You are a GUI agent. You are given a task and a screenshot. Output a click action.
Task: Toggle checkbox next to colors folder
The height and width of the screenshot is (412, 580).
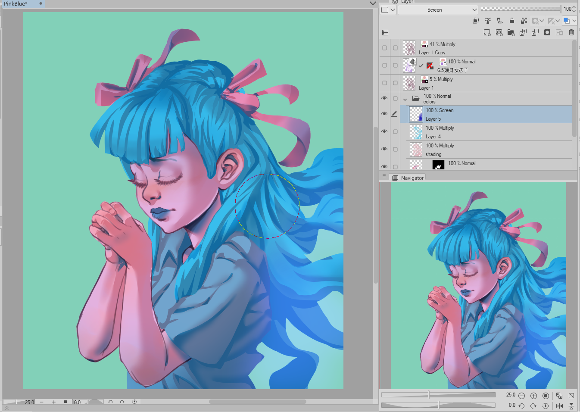[395, 98]
